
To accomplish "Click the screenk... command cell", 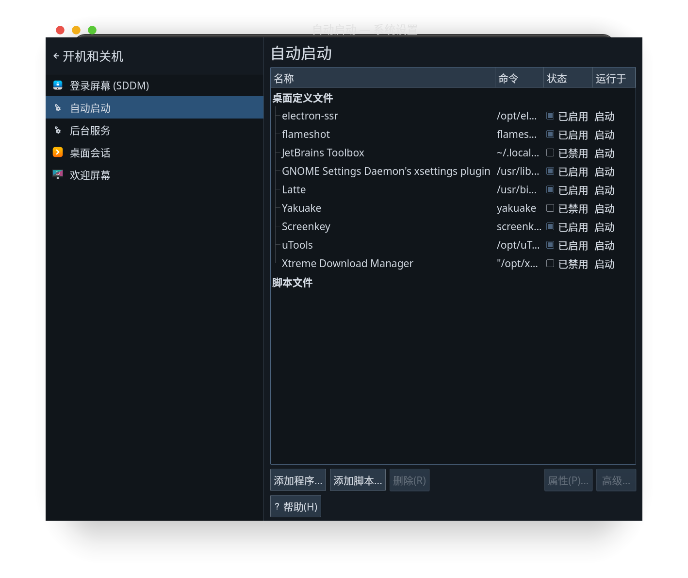I will 519,227.
